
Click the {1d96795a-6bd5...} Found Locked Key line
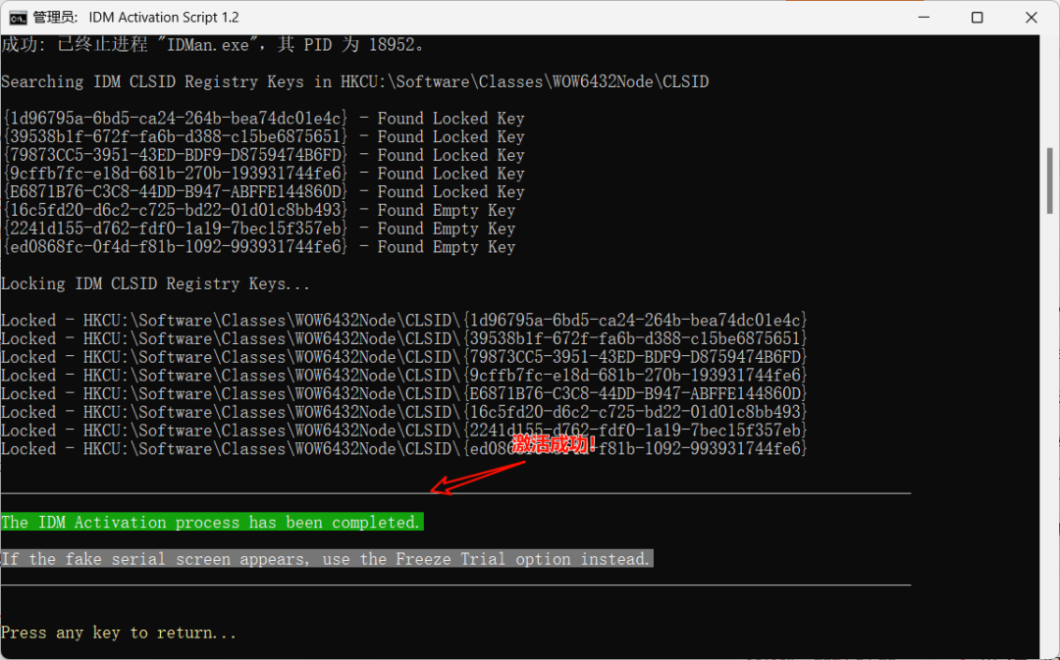(x=264, y=119)
